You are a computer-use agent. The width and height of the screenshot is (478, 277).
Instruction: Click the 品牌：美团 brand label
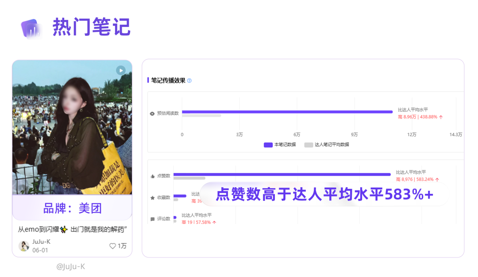pos(72,208)
